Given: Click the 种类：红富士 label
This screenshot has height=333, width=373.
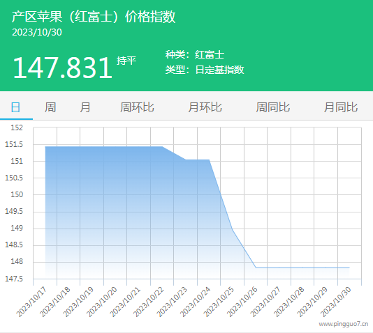Looking at the screenshot, I should tap(195, 54).
